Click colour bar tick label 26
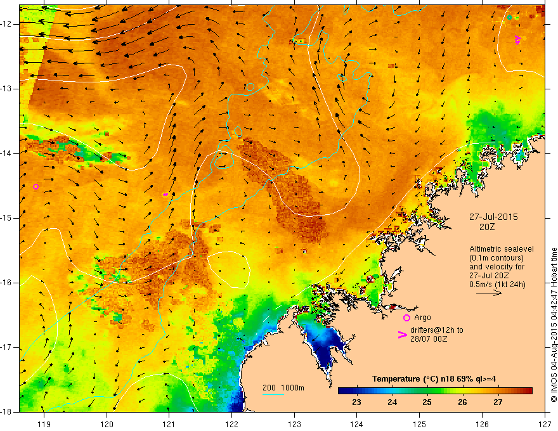 pos(462,402)
